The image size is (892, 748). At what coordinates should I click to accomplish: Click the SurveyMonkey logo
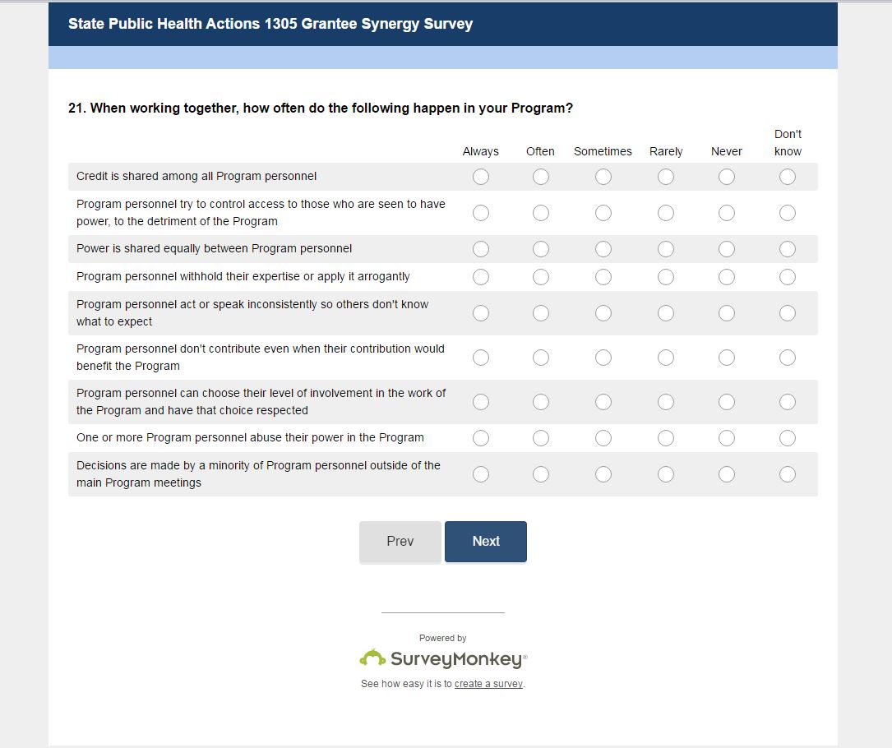pyautogui.click(x=443, y=659)
